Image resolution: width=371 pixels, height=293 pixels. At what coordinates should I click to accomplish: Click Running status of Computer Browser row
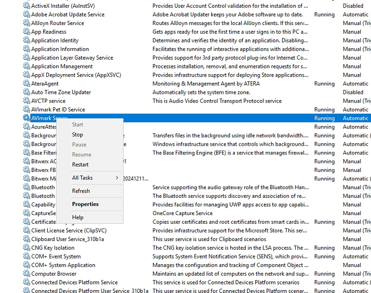[x=324, y=274]
